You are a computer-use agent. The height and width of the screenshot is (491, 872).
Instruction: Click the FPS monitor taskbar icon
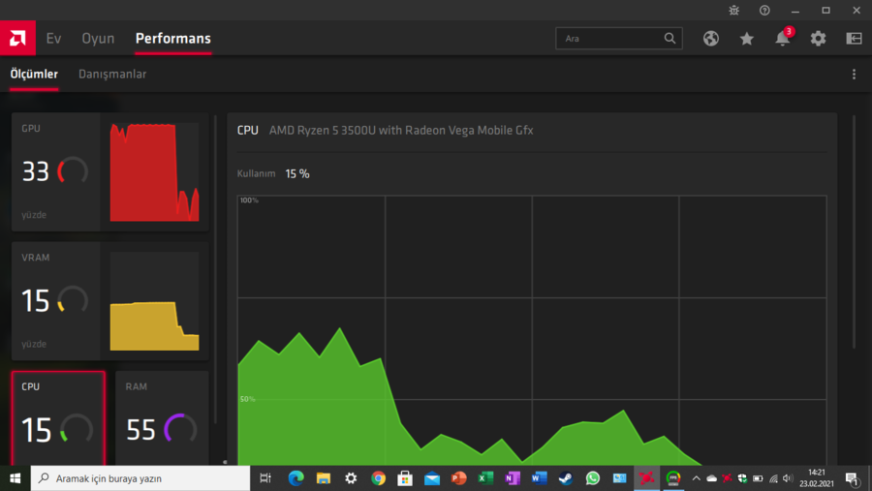tap(673, 478)
